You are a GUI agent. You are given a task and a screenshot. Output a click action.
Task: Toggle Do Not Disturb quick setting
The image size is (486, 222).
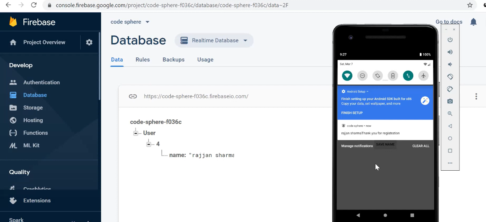click(x=362, y=76)
